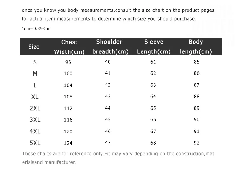Viewport: 238px width, 169px height.
Task: Click the sleeve length value 65
Action: click(153, 108)
